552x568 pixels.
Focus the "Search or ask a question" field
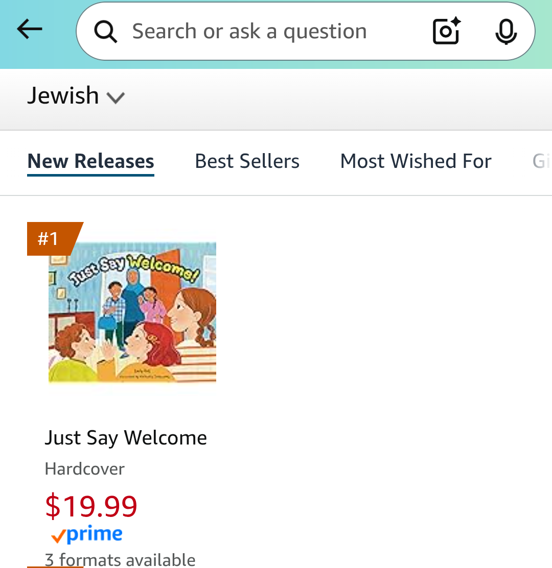pos(249,32)
